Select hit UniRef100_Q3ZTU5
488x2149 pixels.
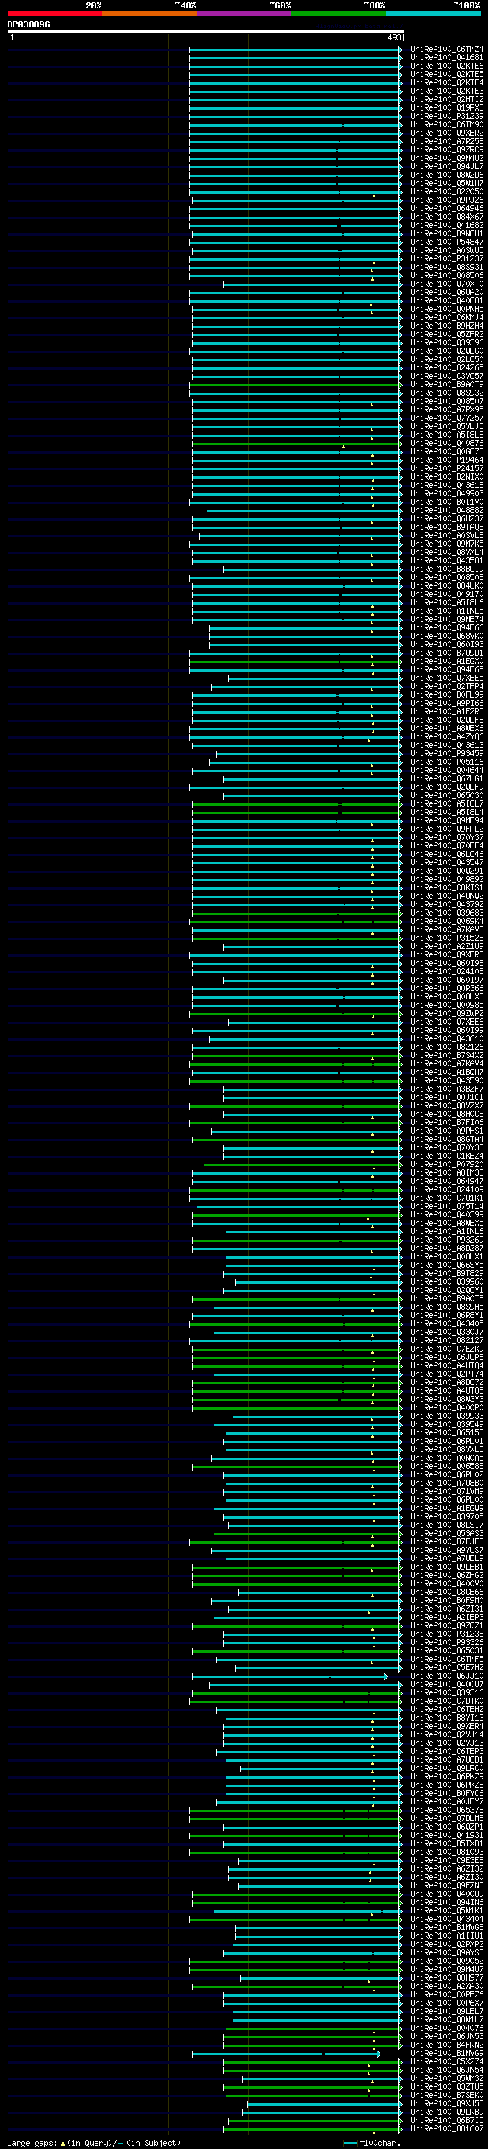[447, 2087]
